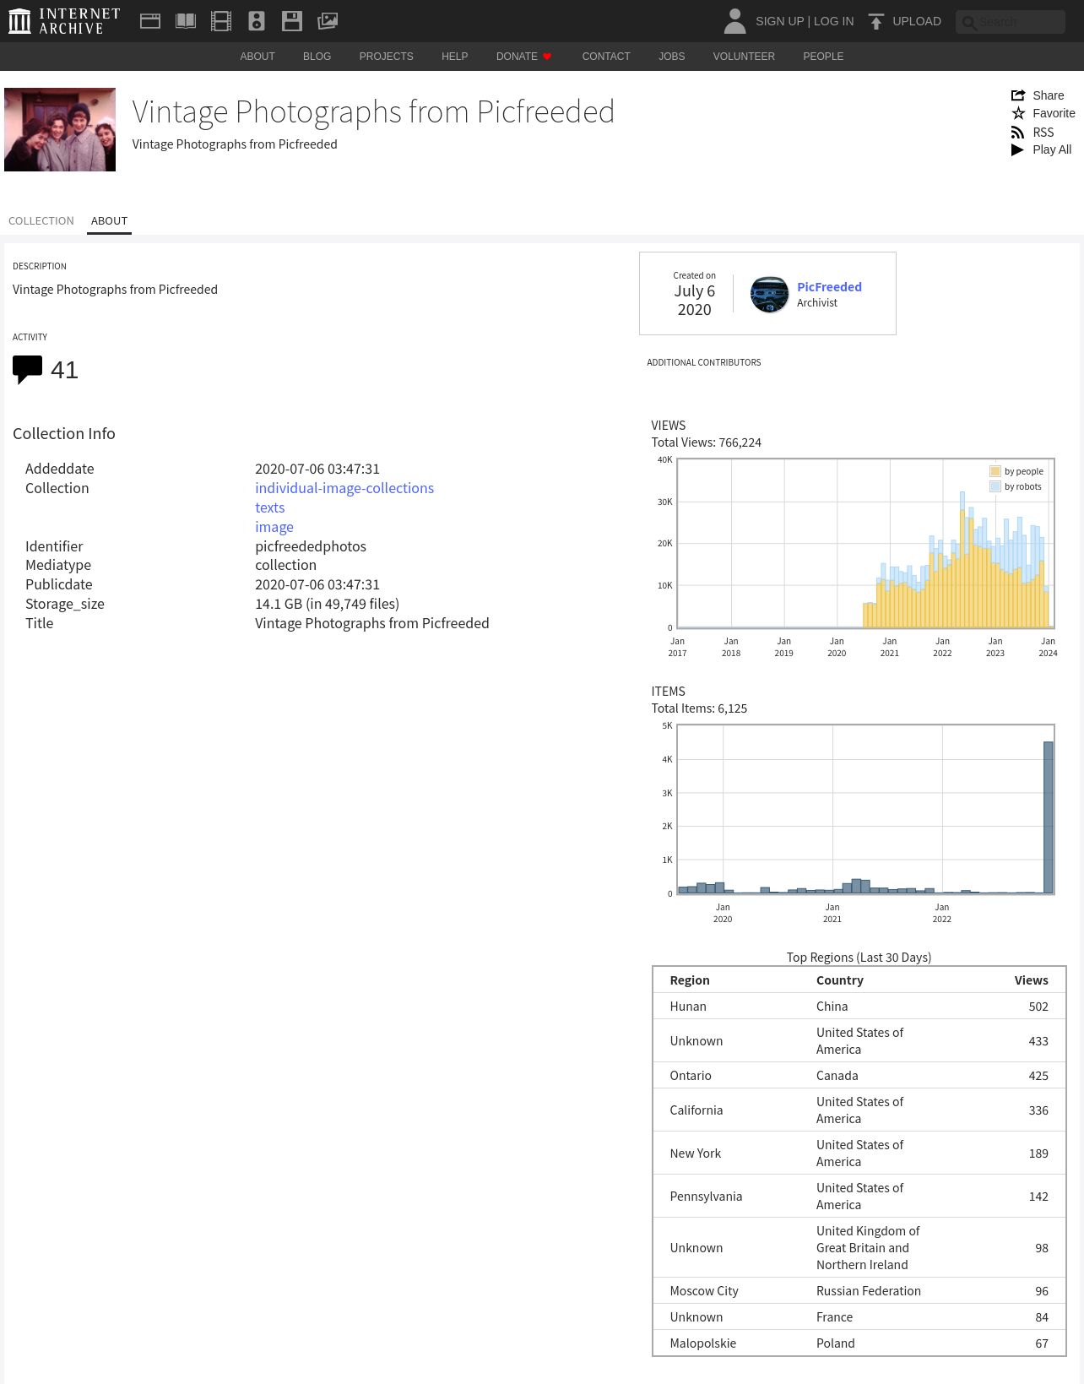
Task: Open the image collection link
Action: (x=274, y=527)
